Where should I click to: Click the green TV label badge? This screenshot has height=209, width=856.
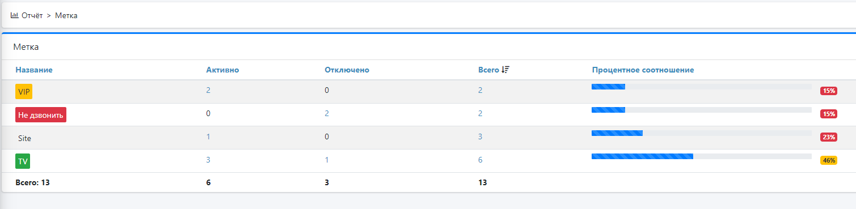coord(23,161)
